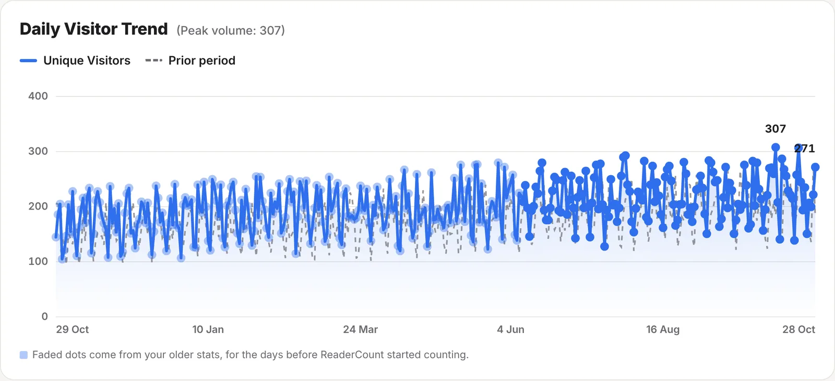
Task: Click the "400" y-axis label
Action: click(x=38, y=96)
